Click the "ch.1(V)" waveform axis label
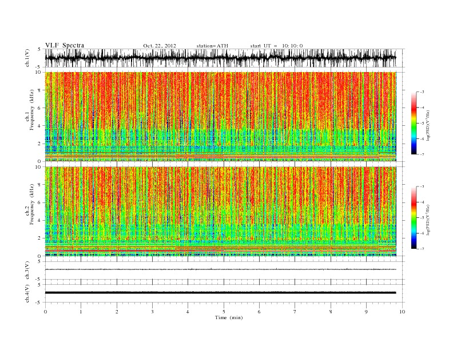 pyautogui.click(x=27, y=58)
